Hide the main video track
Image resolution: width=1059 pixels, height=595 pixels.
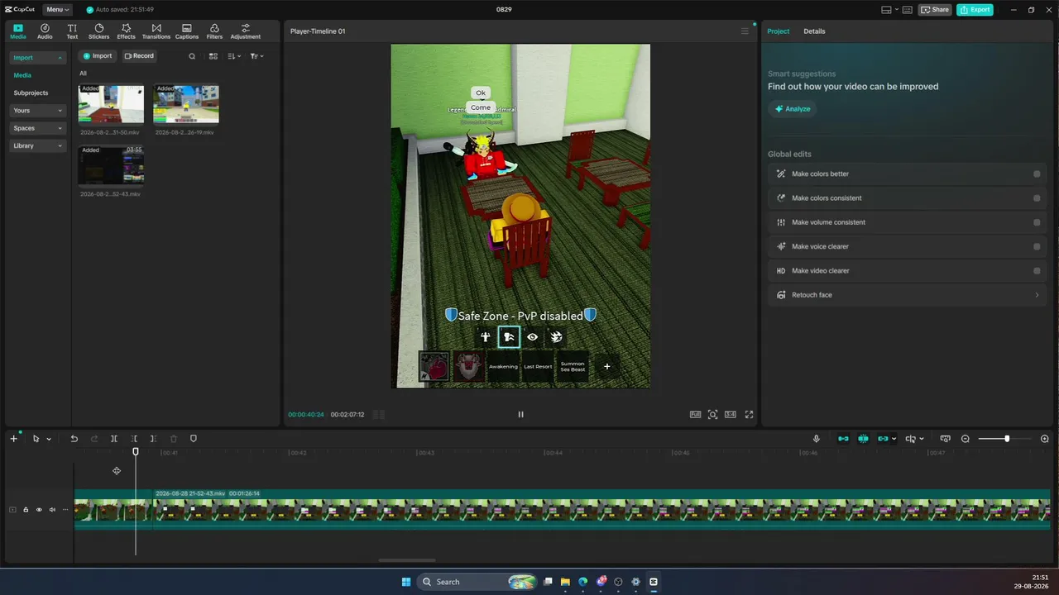tap(39, 510)
